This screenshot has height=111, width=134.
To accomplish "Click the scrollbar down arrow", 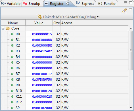I will [x=131, y=108].
